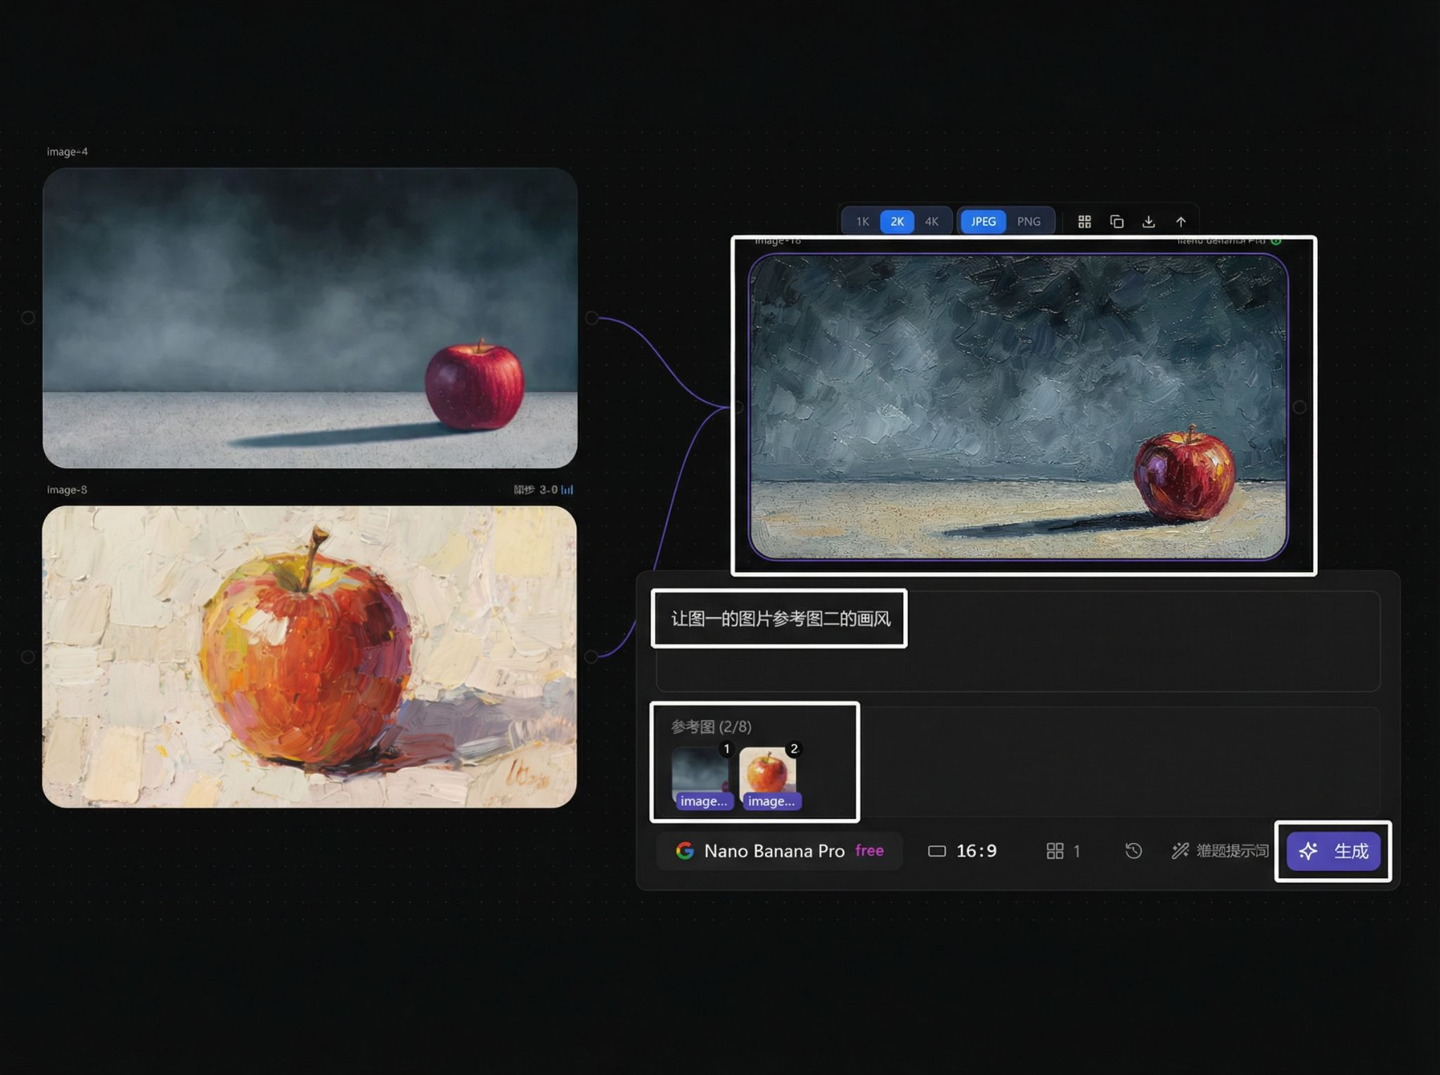
Task: Choose the JPEG format option
Action: point(983,221)
